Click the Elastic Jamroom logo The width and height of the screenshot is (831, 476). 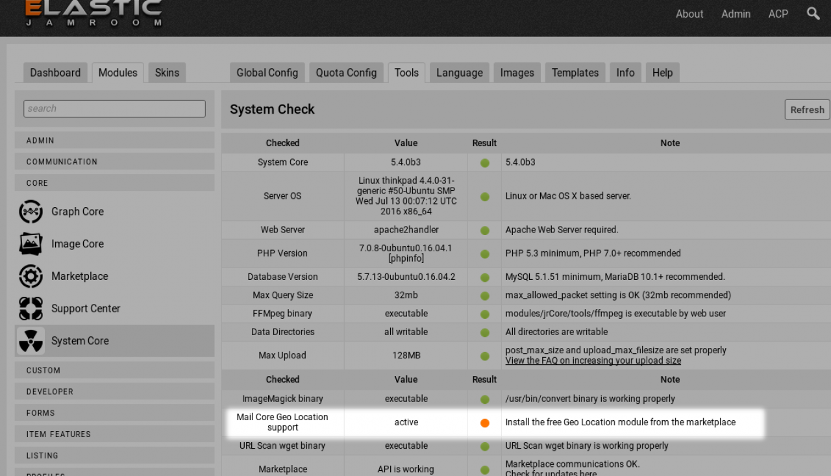tap(93, 14)
